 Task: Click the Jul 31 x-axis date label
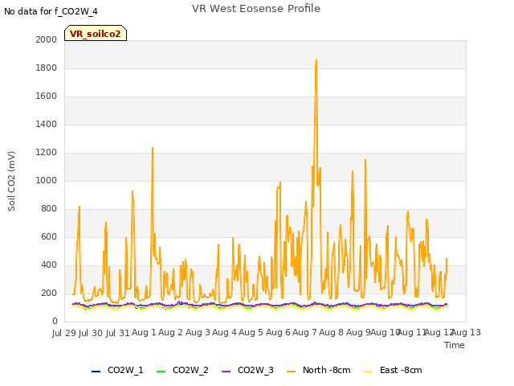(118, 333)
